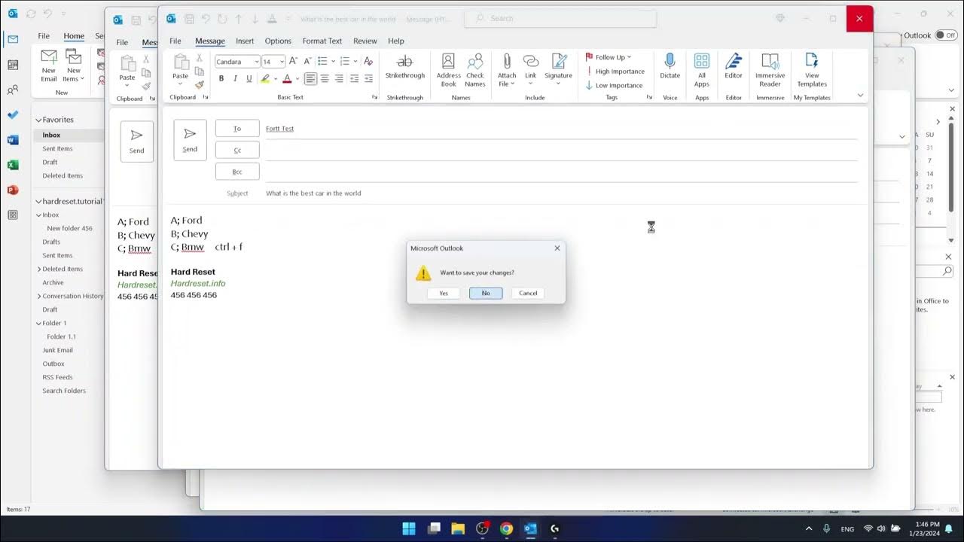Open the Insert ribbon tab
964x542 pixels.
click(x=245, y=41)
